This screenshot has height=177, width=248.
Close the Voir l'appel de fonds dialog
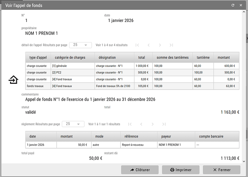tap(241, 5)
